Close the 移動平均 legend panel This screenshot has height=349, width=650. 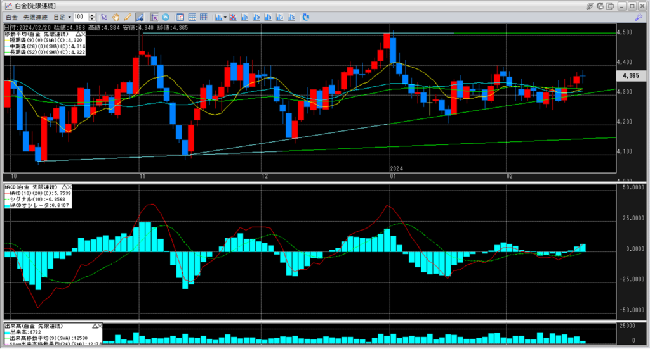[x=83, y=34]
